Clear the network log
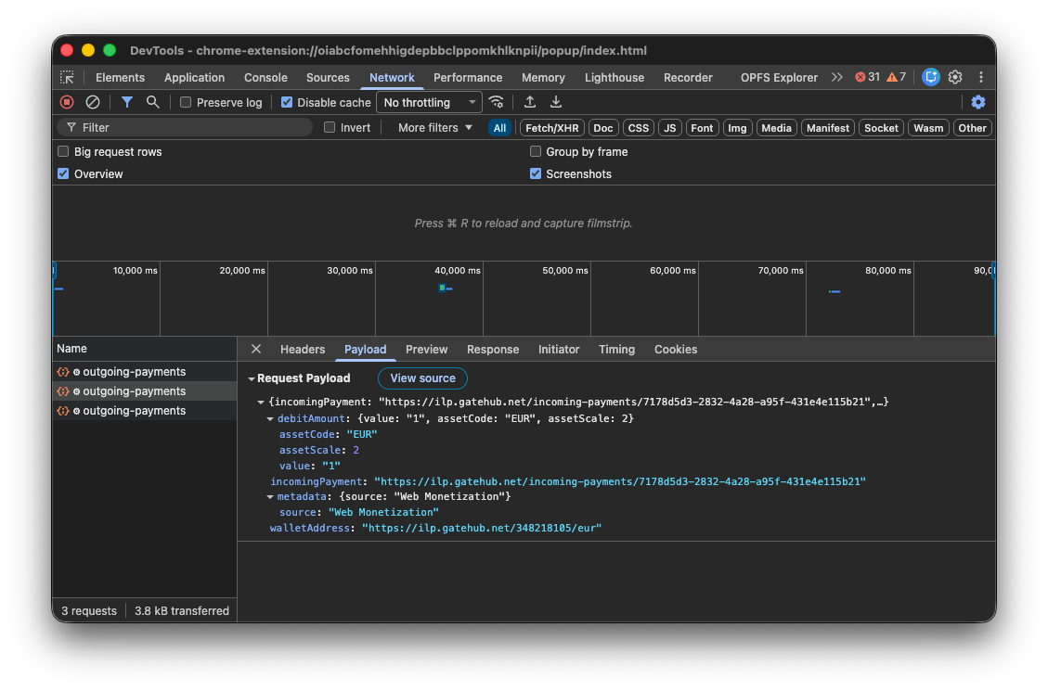 click(x=92, y=102)
